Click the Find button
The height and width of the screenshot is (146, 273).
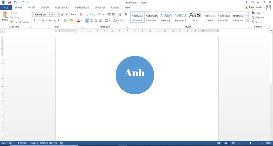tap(256, 13)
